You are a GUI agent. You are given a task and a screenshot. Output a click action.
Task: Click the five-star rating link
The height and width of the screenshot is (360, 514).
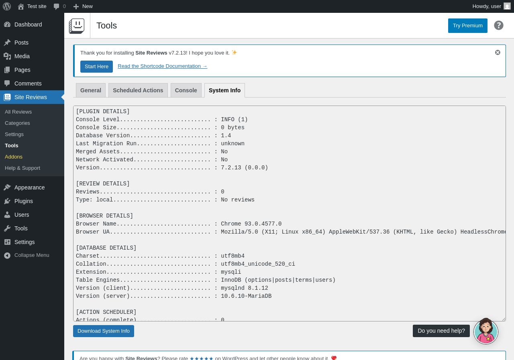(x=202, y=358)
